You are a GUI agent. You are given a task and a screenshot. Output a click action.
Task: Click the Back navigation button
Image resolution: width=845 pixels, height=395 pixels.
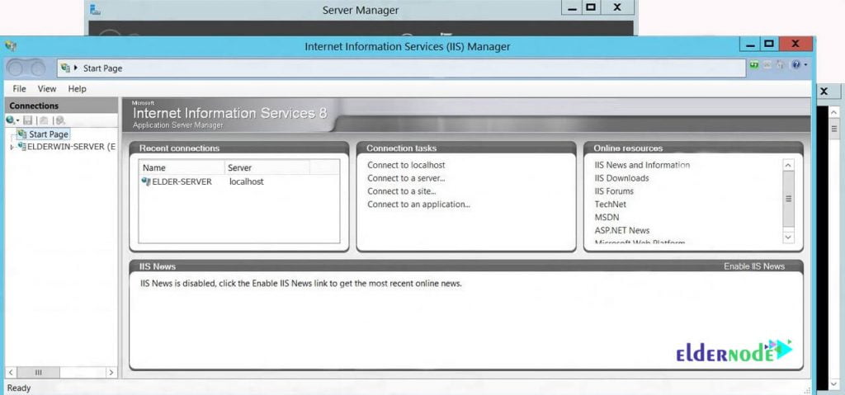(16, 68)
